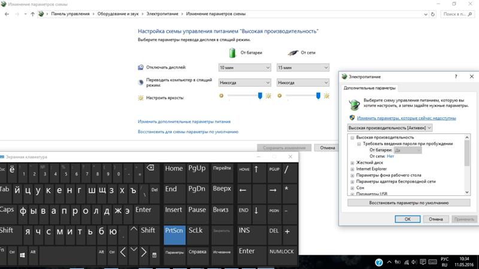
Task: Expand Параметры фона рабочего стола node
Action: pos(352,175)
